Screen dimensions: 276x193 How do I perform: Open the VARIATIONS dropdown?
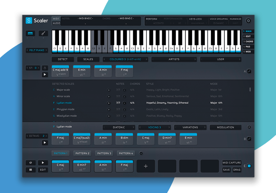point(190,127)
